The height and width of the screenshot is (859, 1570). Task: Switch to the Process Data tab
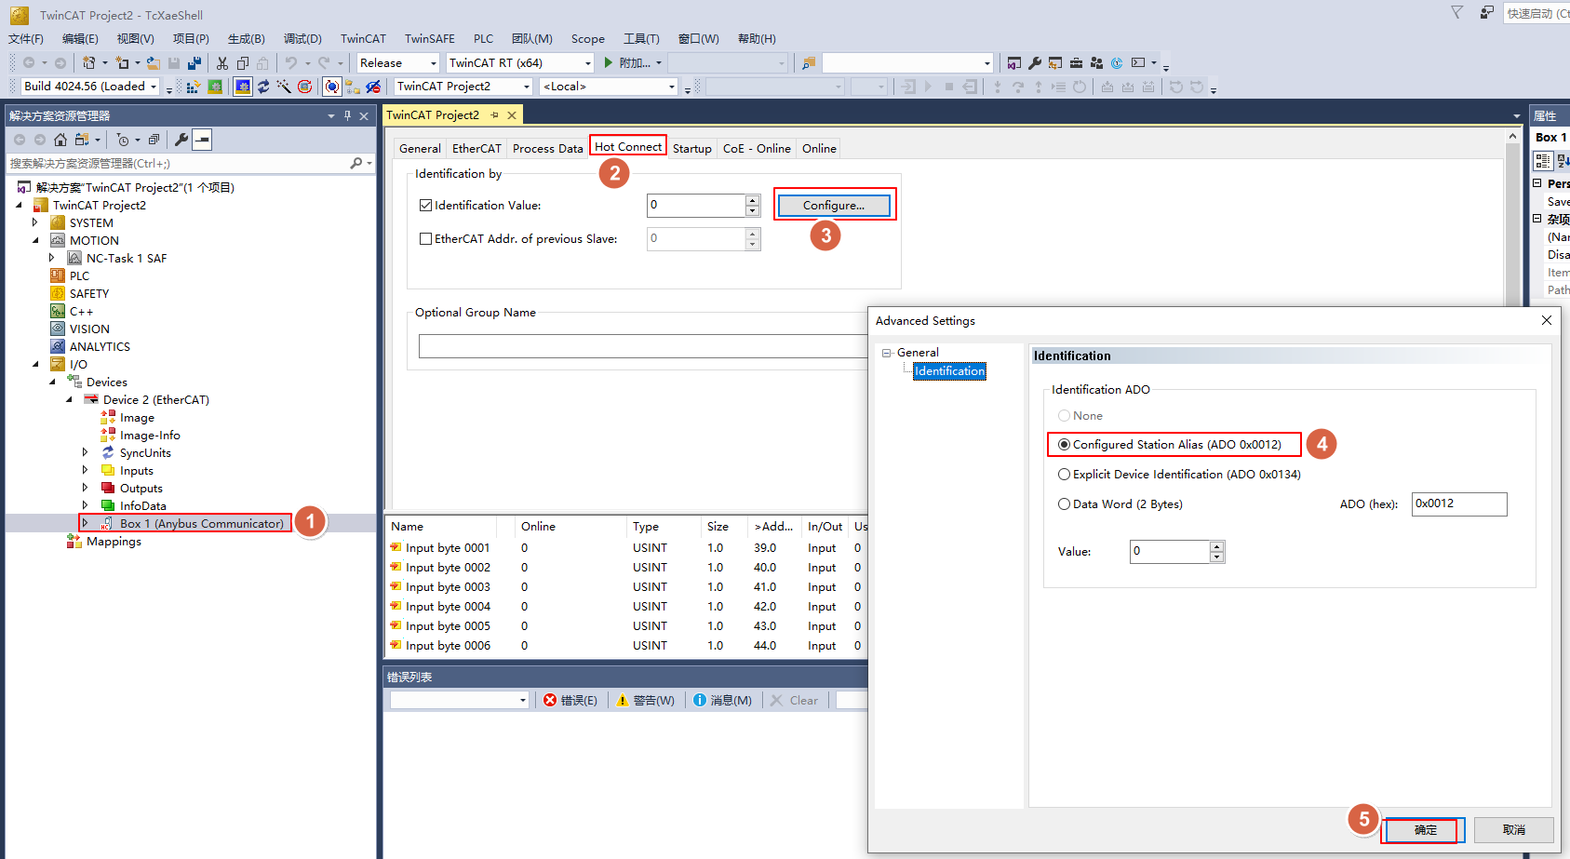[x=547, y=148]
